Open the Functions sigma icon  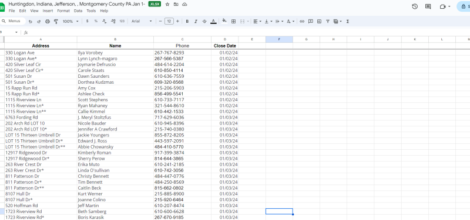[x=348, y=21]
